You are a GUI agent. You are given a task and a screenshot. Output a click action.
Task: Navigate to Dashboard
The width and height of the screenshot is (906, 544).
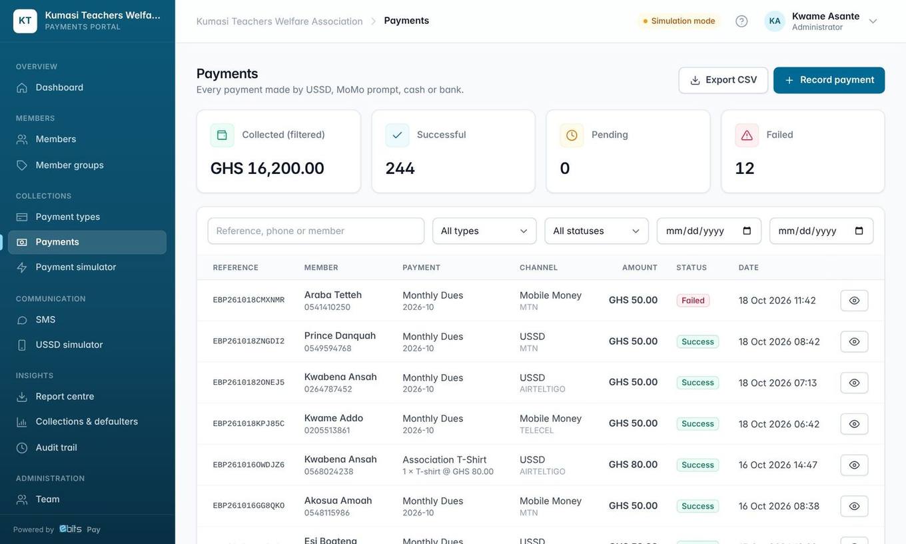(87, 87)
